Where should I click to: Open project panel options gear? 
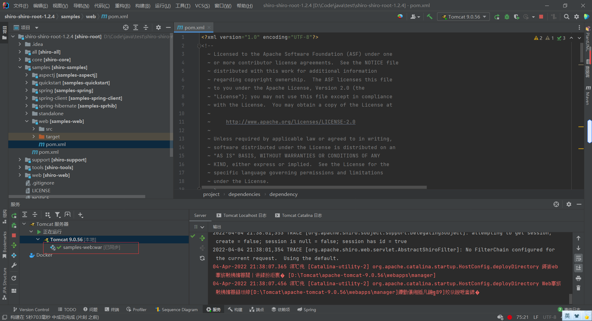tap(158, 27)
